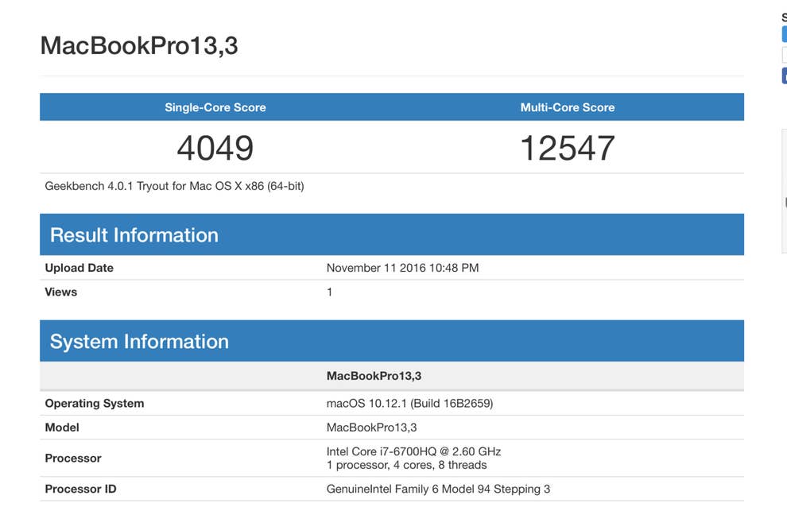Click the System Information section header
This screenshot has height=507, width=787.
click(139, 342)
